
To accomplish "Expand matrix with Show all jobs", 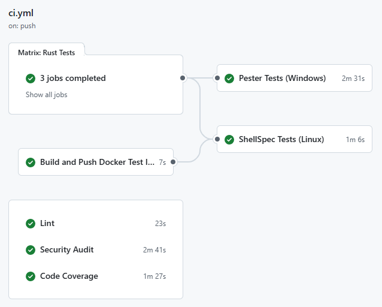I will pos(46,95).
